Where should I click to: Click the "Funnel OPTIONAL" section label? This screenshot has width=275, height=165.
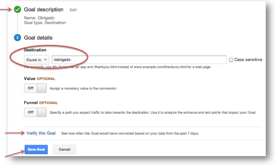[41, 103]
